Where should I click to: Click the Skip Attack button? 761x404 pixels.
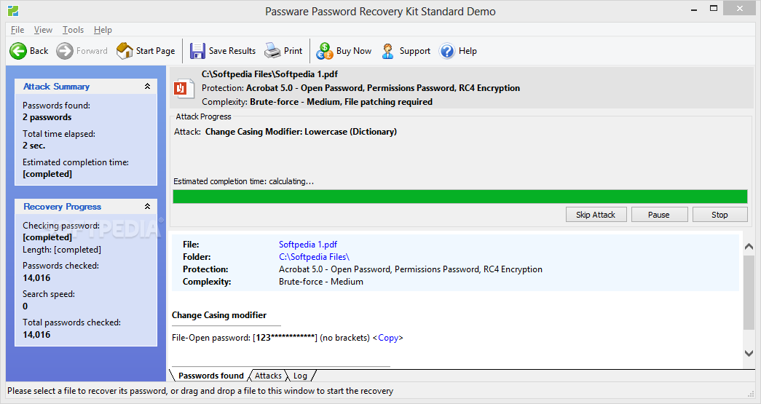[596, 214]
